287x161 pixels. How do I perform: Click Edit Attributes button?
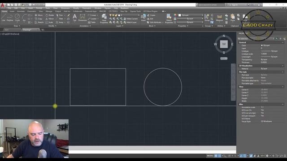pos(155,22)
